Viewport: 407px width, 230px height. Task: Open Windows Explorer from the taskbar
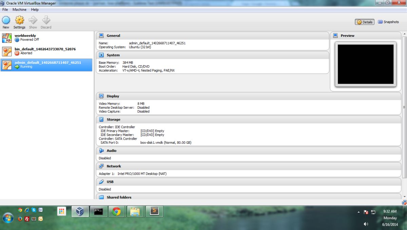[135, 211]
